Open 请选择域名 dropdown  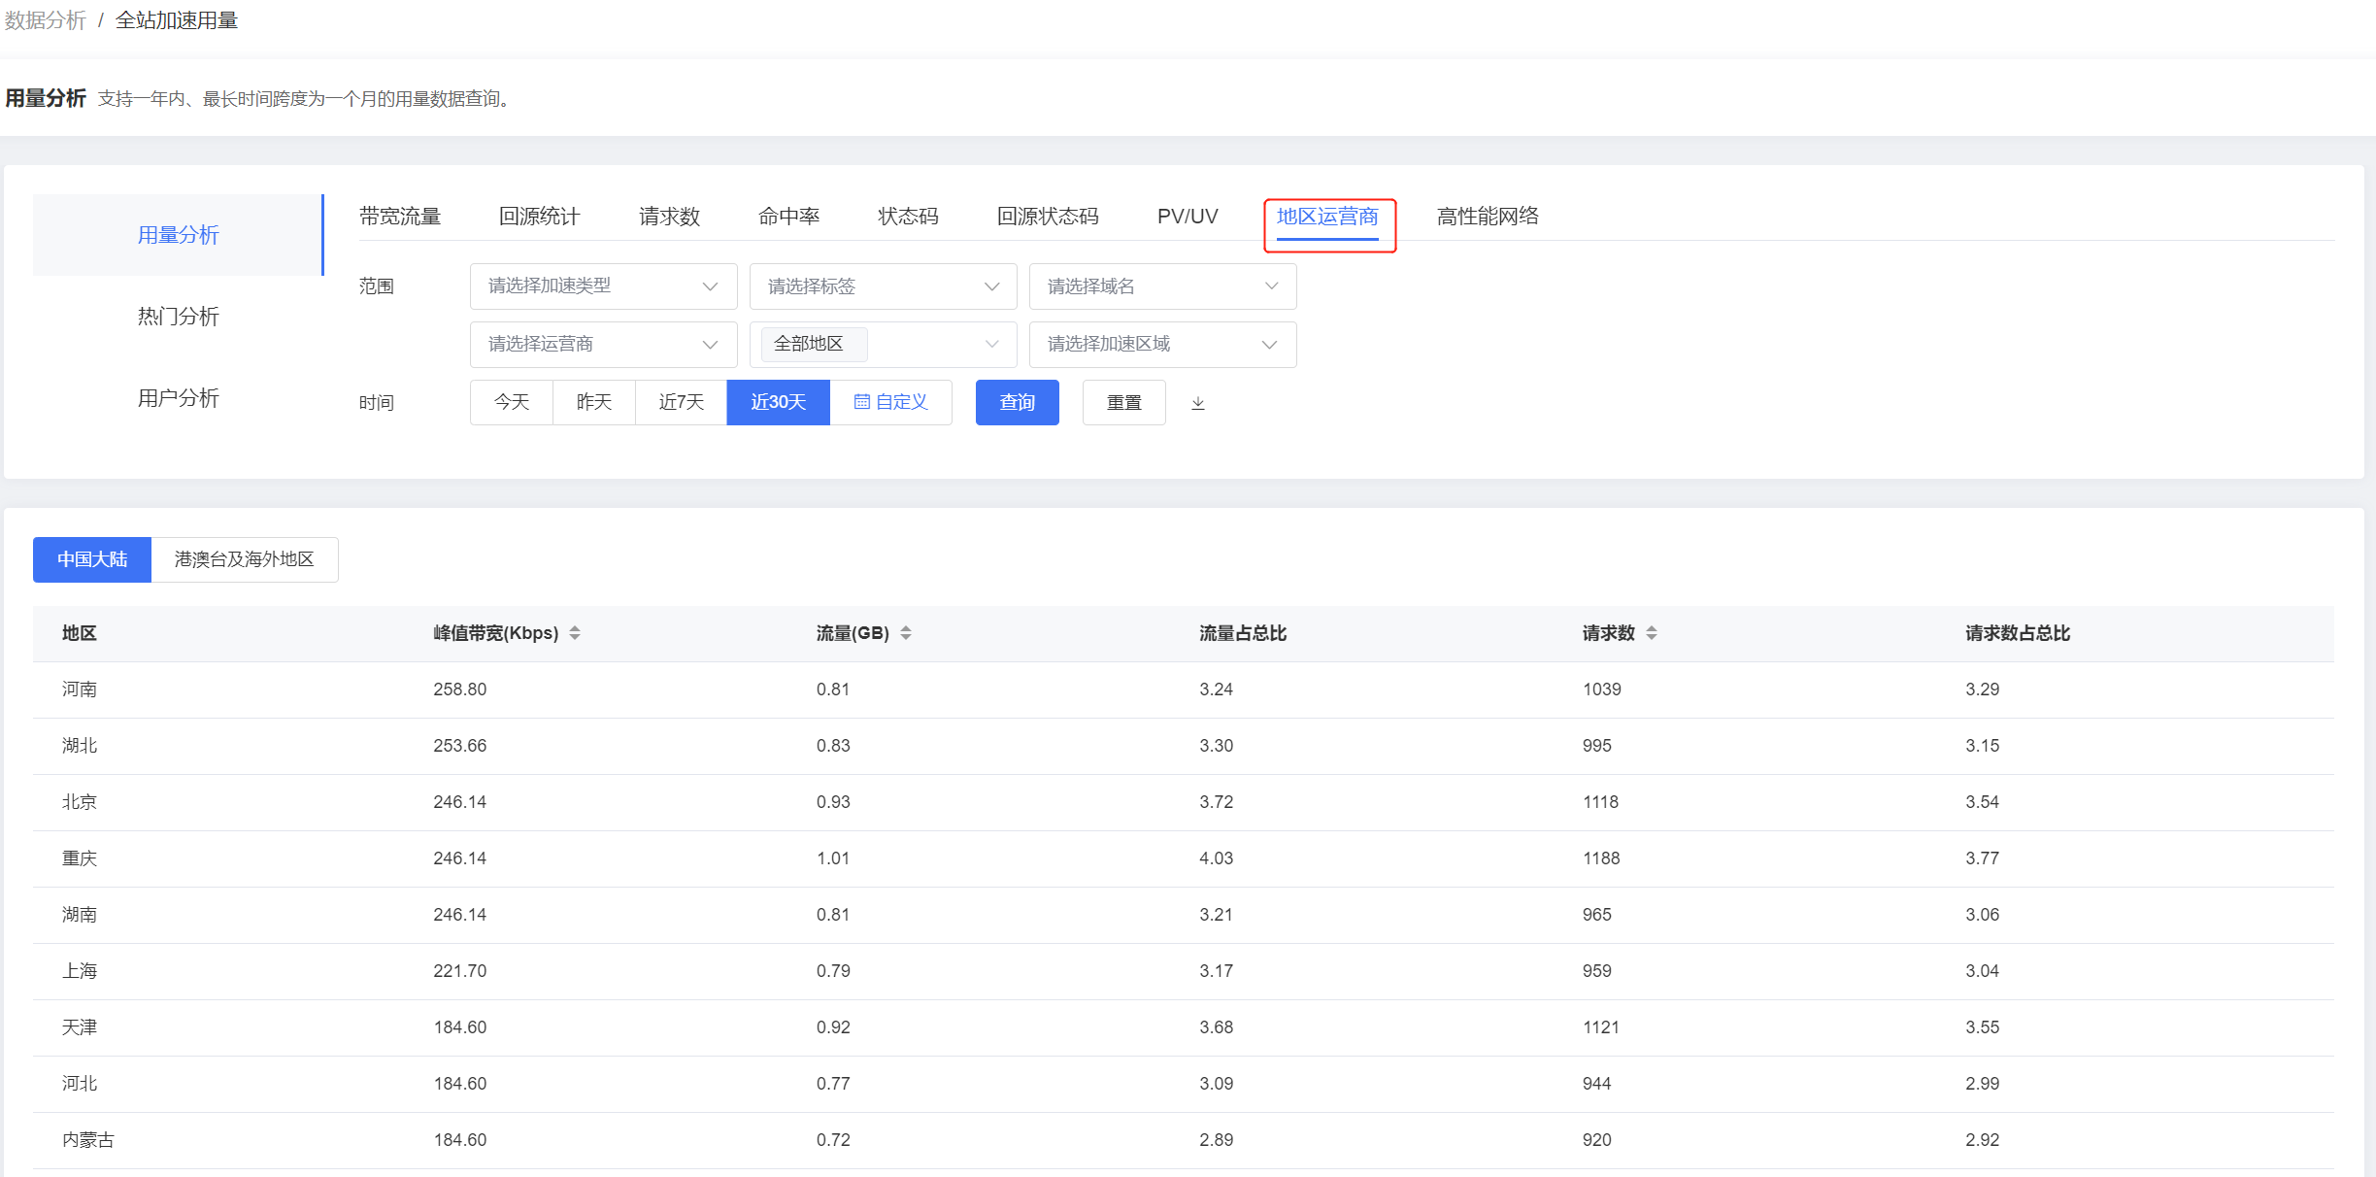click(1162, 286)
